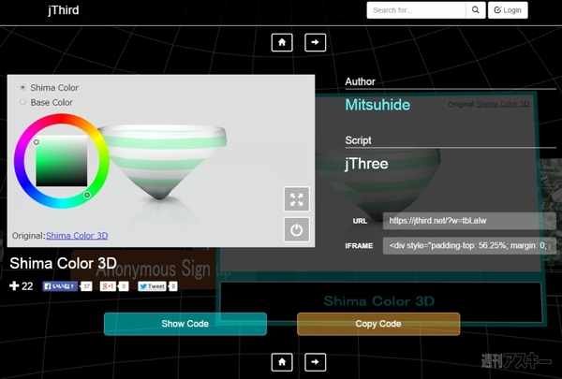562x379 pixels.
Task: Click the IFRAME embed code field
Action: point(469,246)
